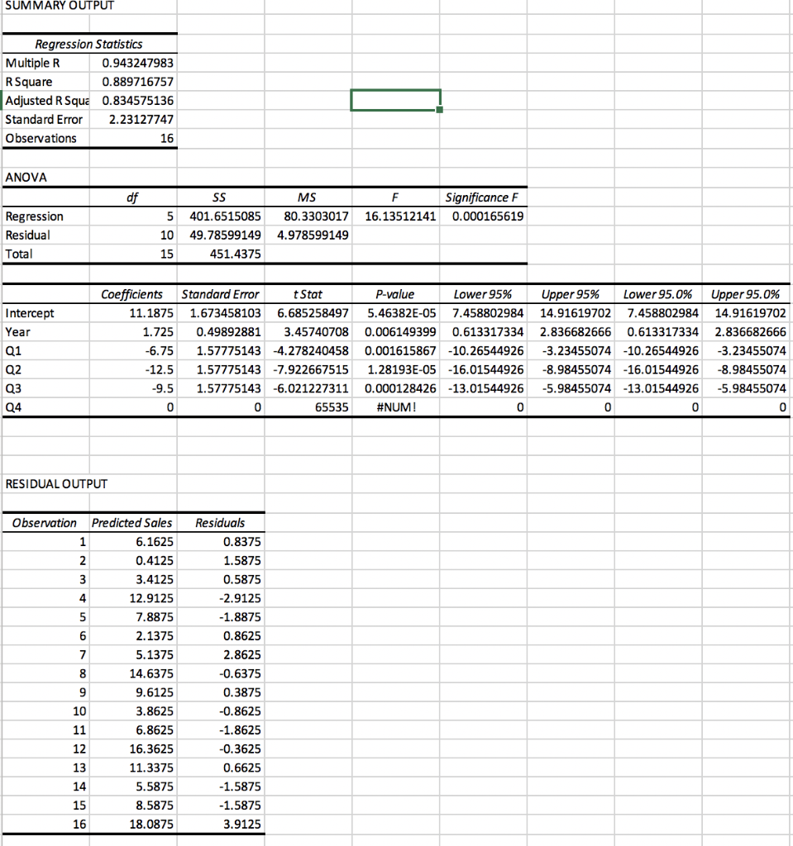This screenshot has width=793, height=846.
Task: Click the t Stat column header
Action: 308,294
